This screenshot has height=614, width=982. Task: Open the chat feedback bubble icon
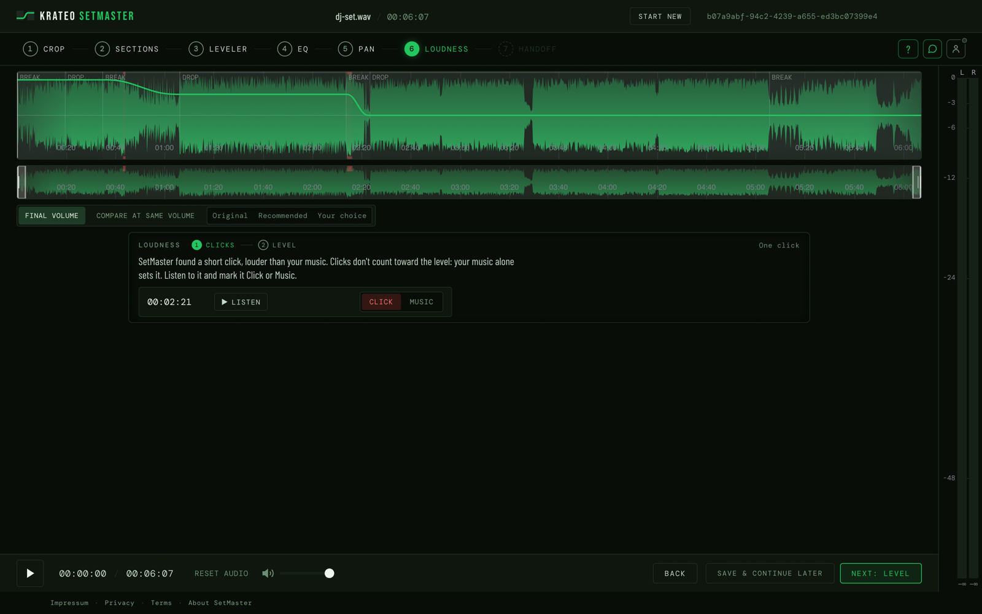[x=932, y=49]
